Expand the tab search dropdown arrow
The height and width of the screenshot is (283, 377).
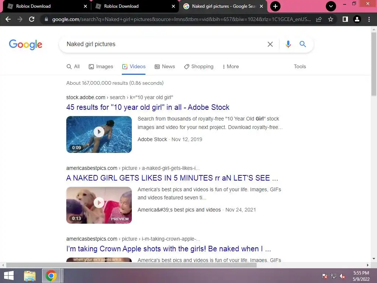[x=331, y=6]
